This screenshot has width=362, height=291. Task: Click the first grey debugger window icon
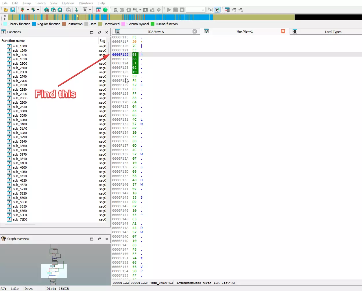click(116, 10)
